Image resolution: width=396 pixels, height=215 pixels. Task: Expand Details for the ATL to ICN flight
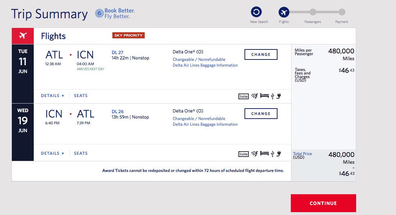[52, 96]
